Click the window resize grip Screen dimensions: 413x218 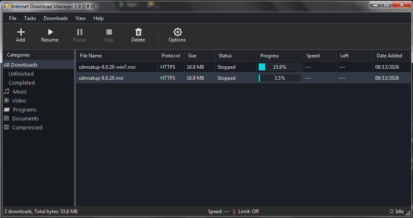tap(408, 213)
